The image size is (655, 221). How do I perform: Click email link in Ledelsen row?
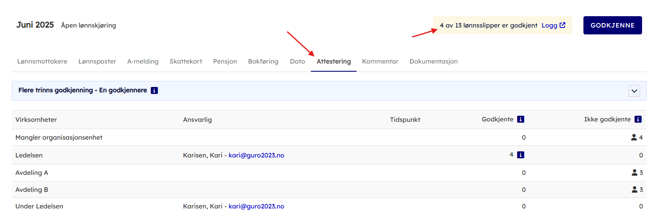click(x=256, y=155)
